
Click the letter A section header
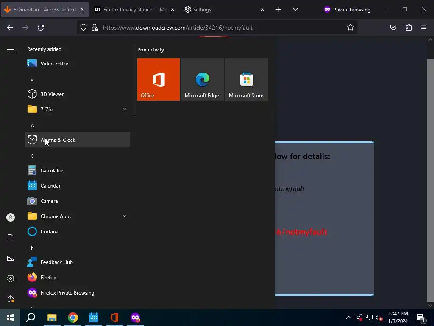[32, 126]
